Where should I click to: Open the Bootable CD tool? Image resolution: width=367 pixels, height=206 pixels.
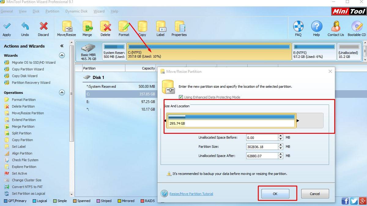point(357,27)
